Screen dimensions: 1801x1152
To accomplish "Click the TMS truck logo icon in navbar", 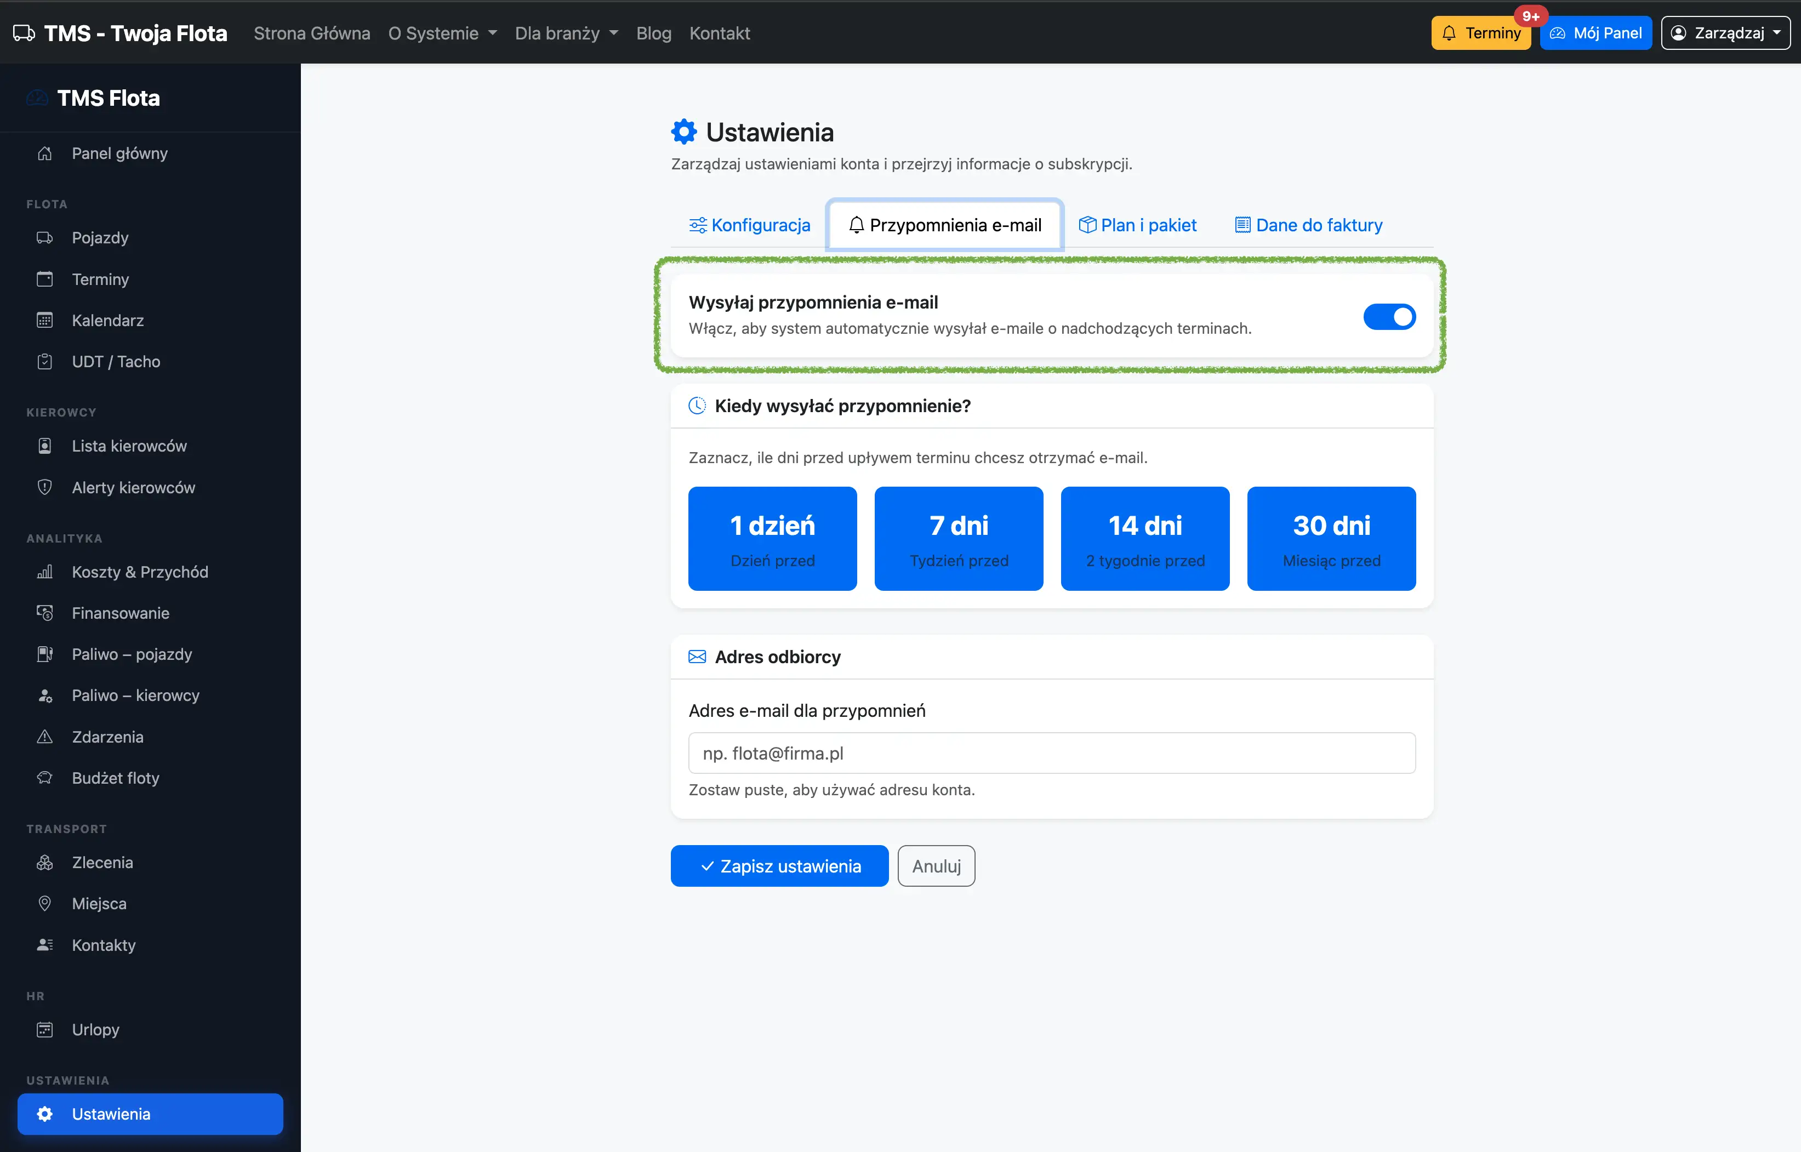I will tap(24, 33).
